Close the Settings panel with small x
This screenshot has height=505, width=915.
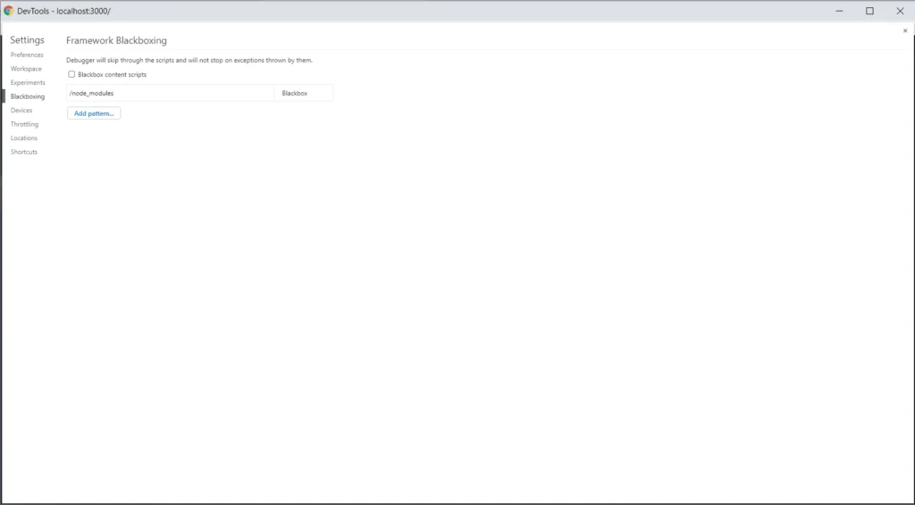pos(905,31)
